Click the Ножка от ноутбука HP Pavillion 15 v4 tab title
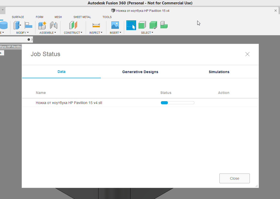Viewport: 280px width, 199px height. tap(143, 11)
